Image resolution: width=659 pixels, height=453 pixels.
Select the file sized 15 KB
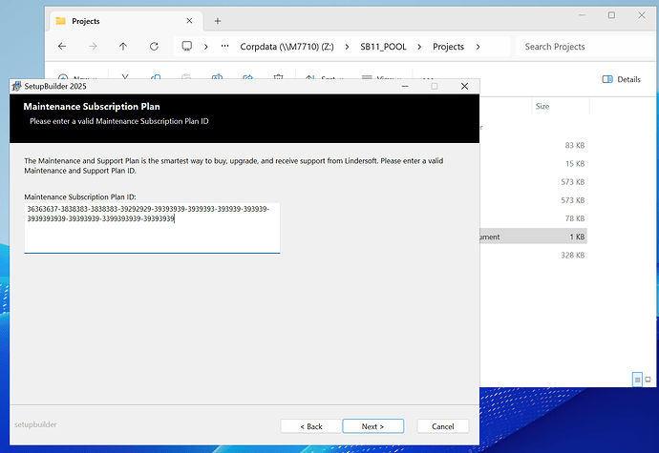pyautogui.click(x=575, y=164)
